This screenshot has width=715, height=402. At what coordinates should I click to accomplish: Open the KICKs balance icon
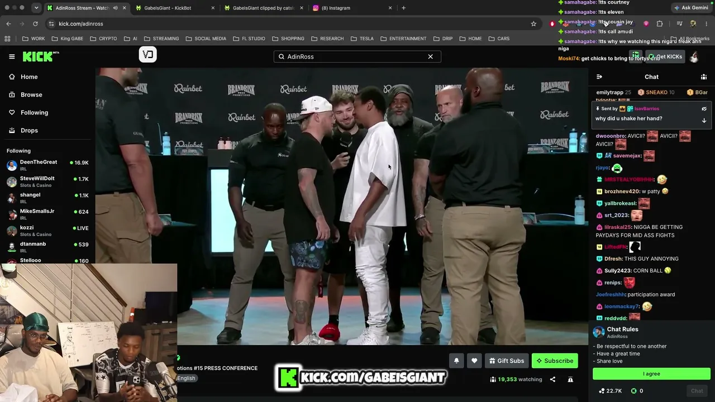click(633, 391)
